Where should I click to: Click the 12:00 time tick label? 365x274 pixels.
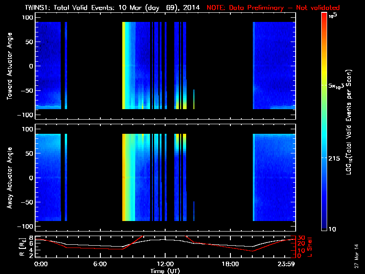pos(165,264)
